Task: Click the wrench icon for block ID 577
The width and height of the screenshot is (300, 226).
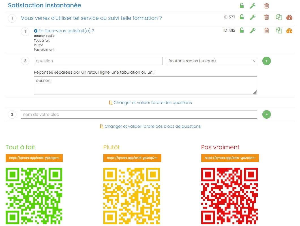Action: click(253, 17)
